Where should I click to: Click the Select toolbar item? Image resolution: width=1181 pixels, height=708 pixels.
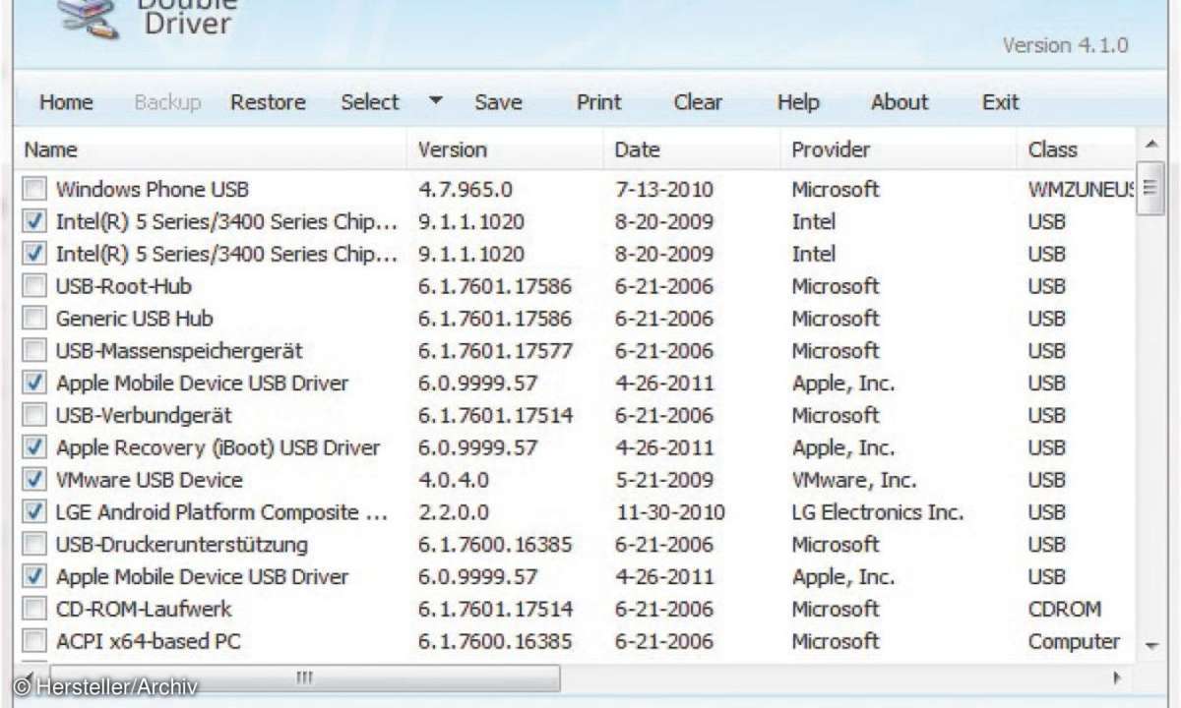pyautogui.click(x=370, y=102)
